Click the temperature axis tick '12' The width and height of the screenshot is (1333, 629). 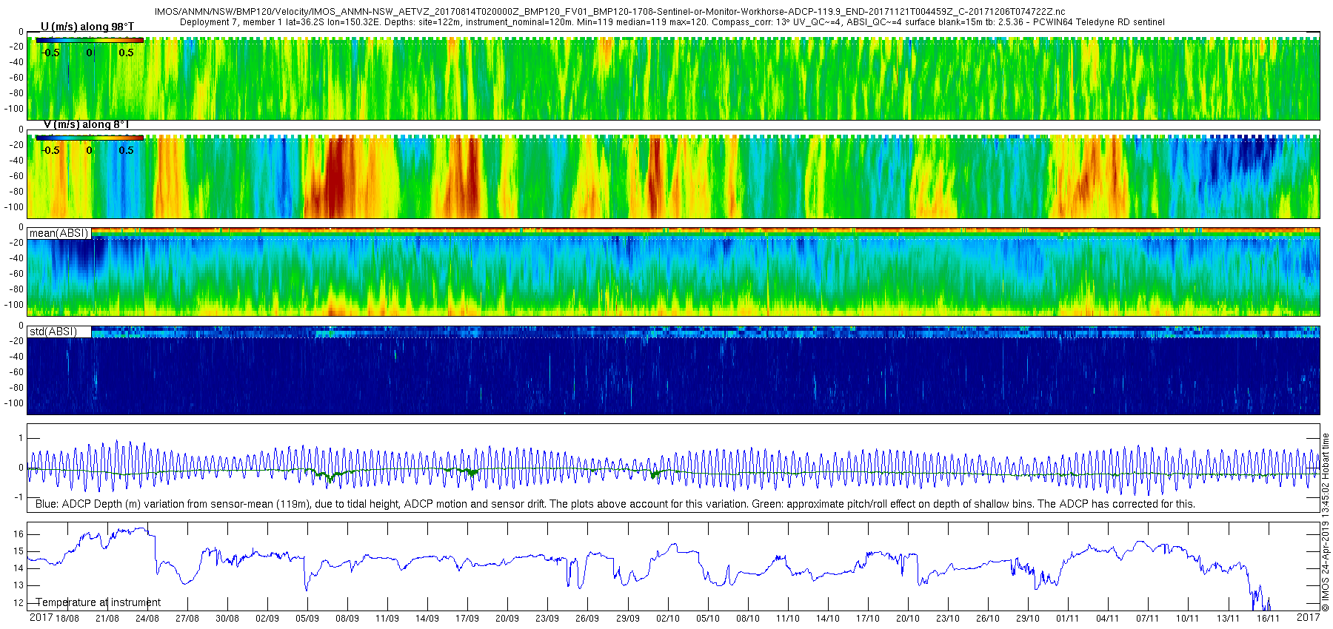click(x=19, y=603)
